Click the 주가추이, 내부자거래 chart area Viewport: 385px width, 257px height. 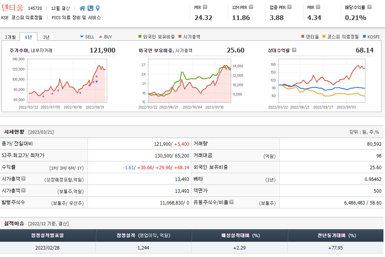point(68,81)
